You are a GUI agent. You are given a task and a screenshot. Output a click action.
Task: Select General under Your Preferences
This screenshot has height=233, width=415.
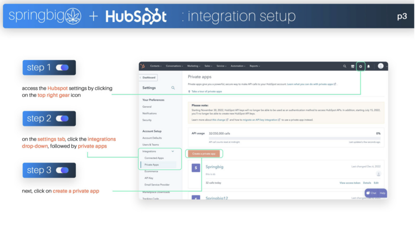coord(147,107)
